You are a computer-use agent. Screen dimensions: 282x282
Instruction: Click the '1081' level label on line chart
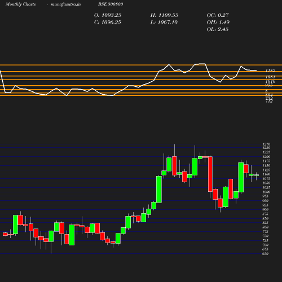pos(270,77)
